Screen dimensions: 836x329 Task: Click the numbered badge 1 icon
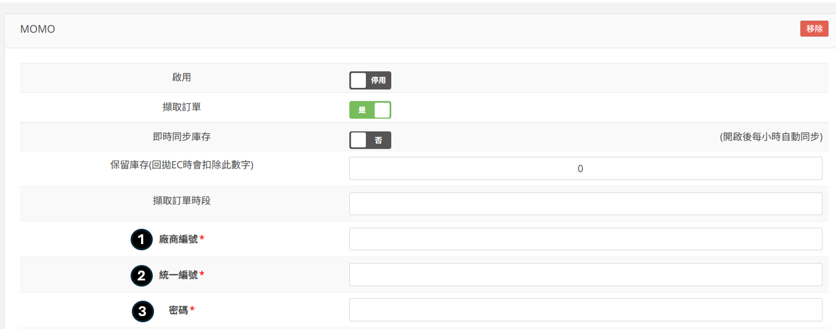[141, 240]
